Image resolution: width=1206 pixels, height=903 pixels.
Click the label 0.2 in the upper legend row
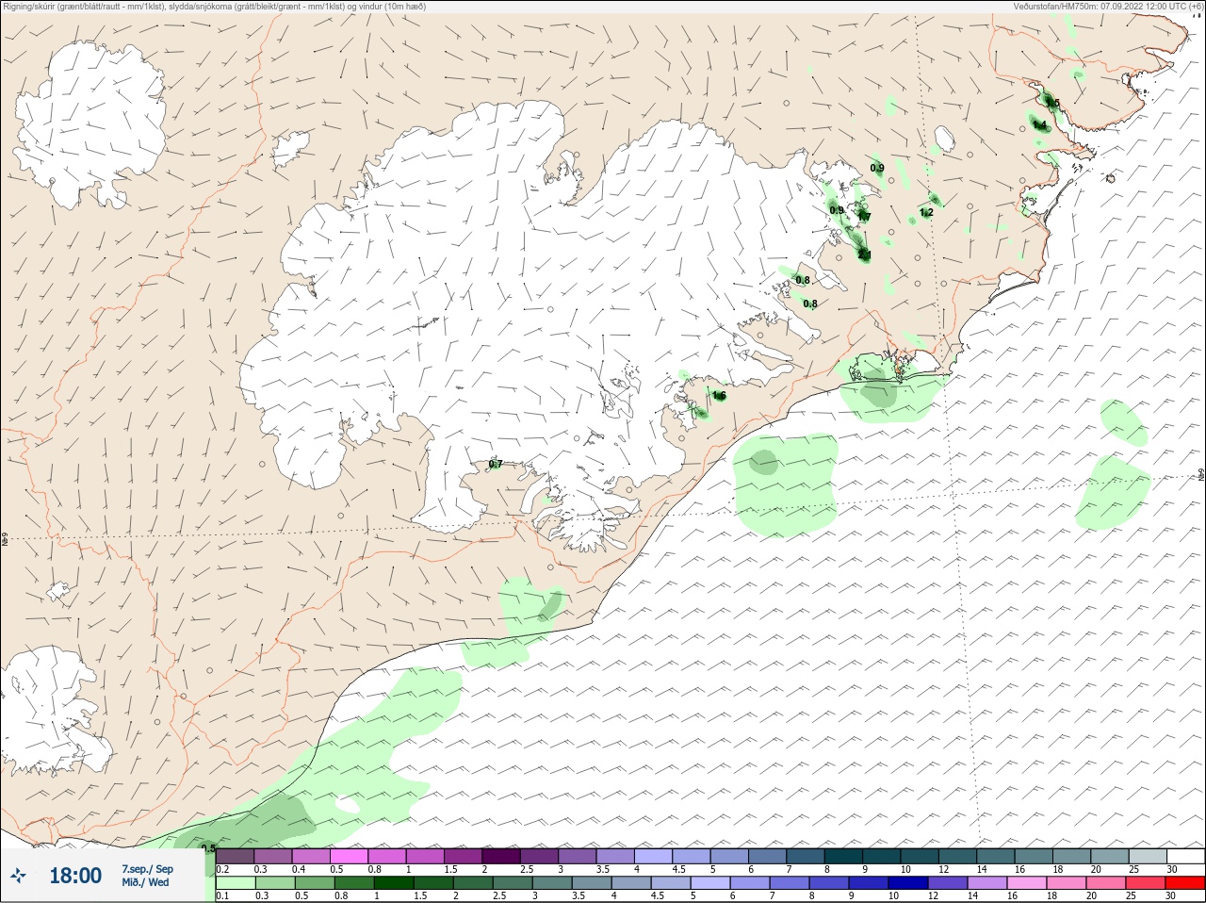(x=222, y=869)
